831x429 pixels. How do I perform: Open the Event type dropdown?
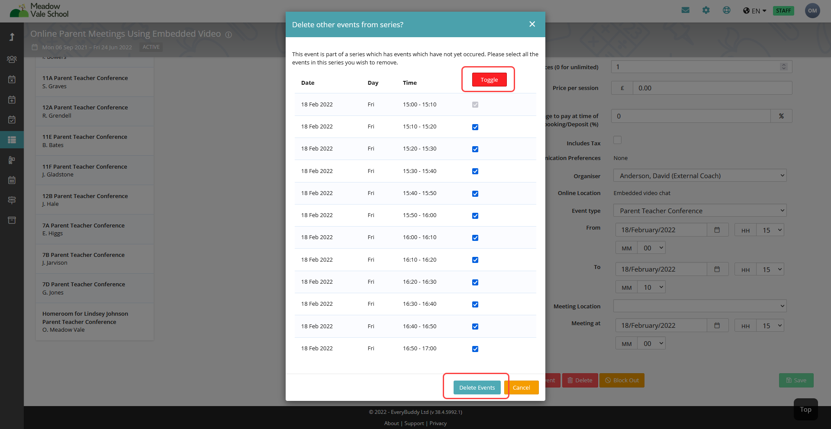click(700, 211)
